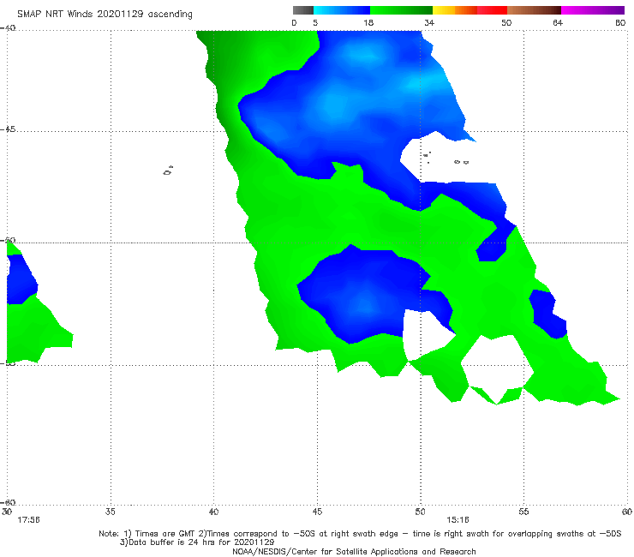Click the latitude axis label '-45'
This screenshot has height=557, width=634.
tap(8, 129)
